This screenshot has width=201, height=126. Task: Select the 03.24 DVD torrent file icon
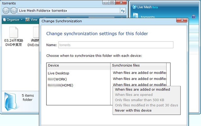pyautogui.click(x=14, y=32)
